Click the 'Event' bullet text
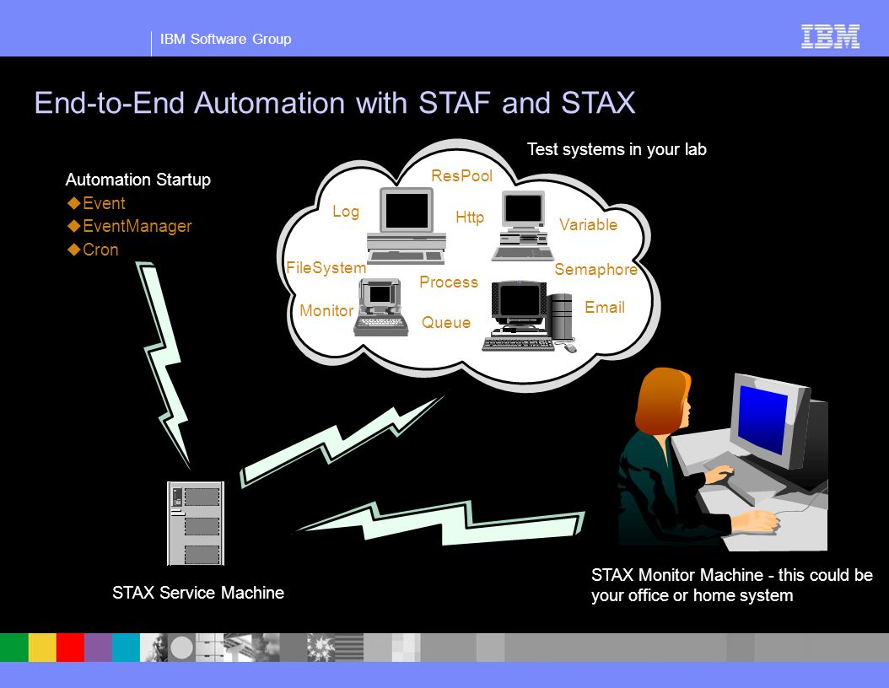Image resolution: width=889 pixels, height=688 pixels. coord(104,203)
